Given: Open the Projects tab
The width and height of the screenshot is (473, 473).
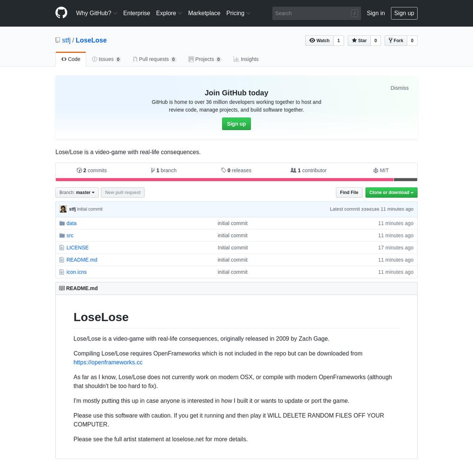Looking at the screenshot, I should click(204, 59).
